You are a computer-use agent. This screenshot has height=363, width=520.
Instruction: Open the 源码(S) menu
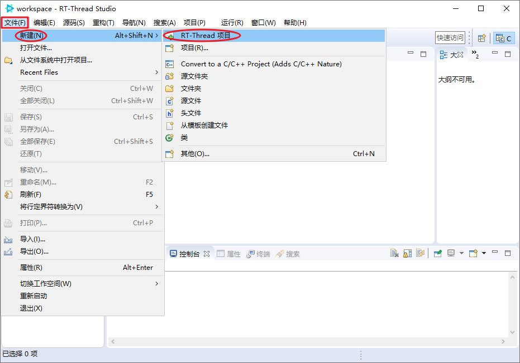pos(74,22)
